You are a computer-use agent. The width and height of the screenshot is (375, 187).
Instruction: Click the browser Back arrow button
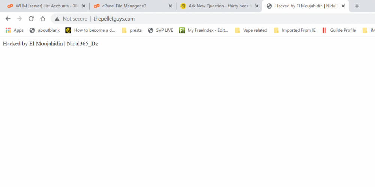8,19
